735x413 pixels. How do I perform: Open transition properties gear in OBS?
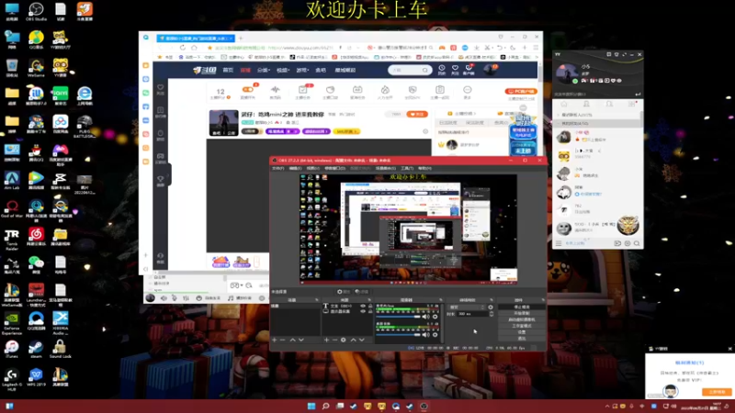click(x=491, y=307)
